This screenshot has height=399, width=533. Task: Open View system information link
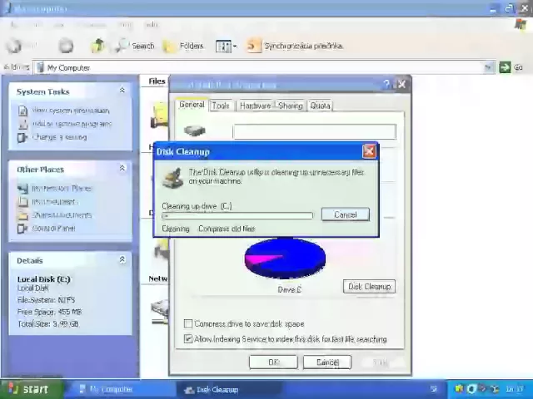tap(71, 111)
